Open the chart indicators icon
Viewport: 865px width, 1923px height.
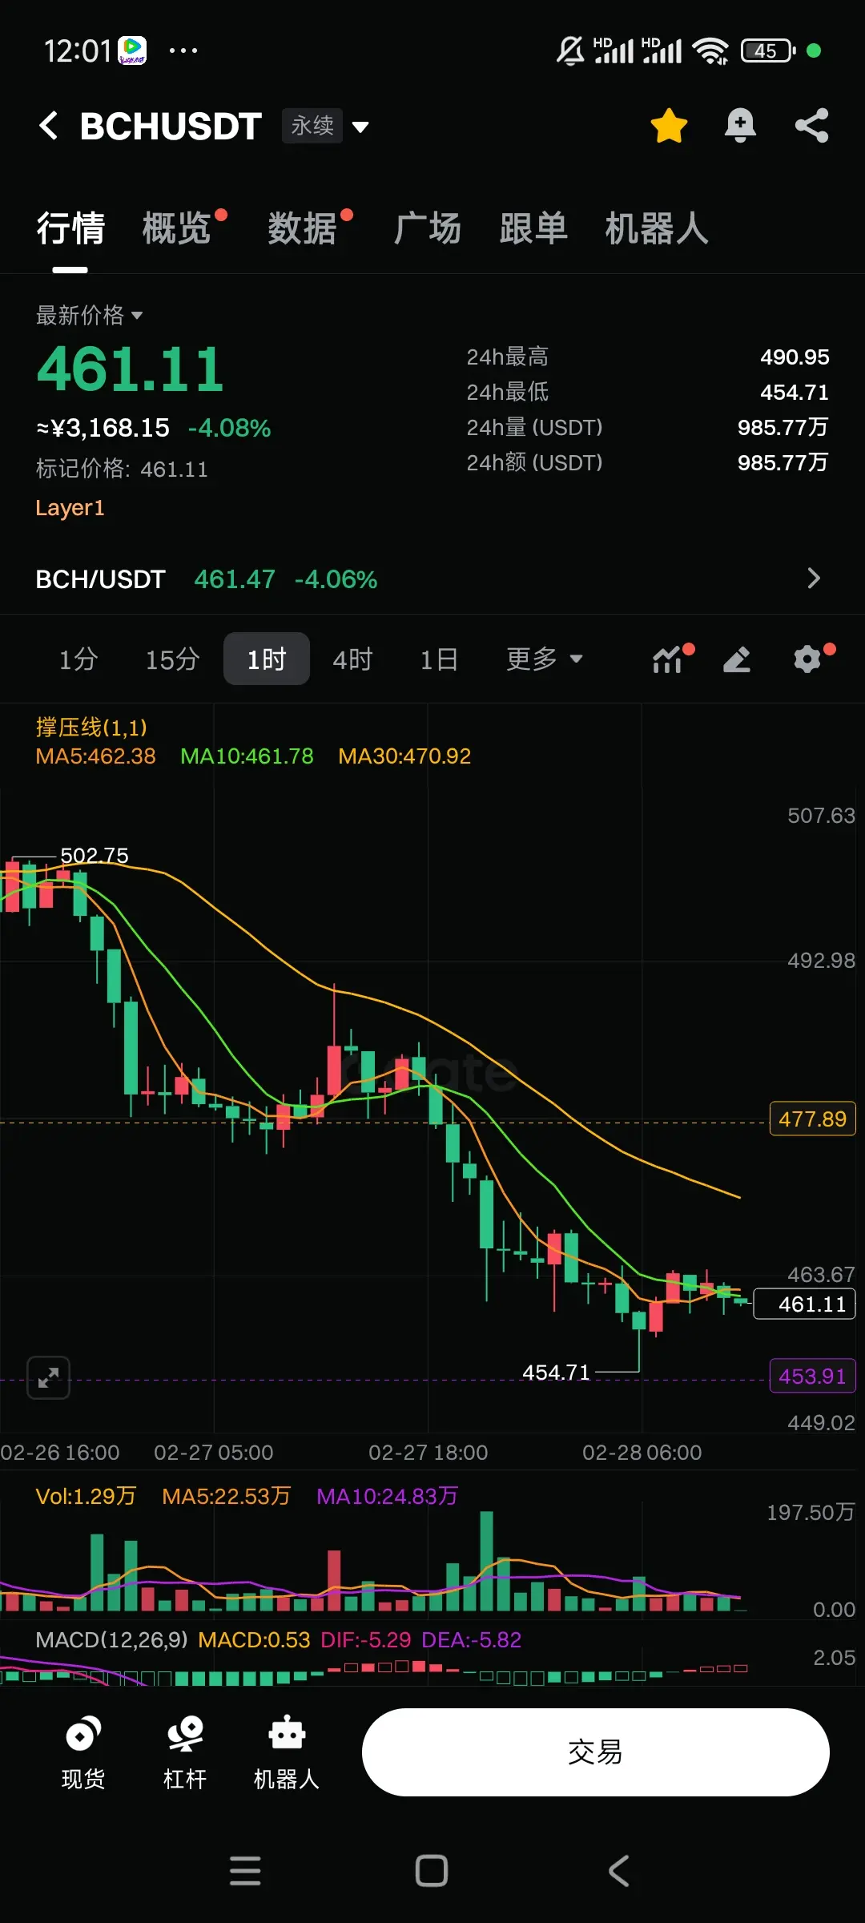(x=668, y=659)
